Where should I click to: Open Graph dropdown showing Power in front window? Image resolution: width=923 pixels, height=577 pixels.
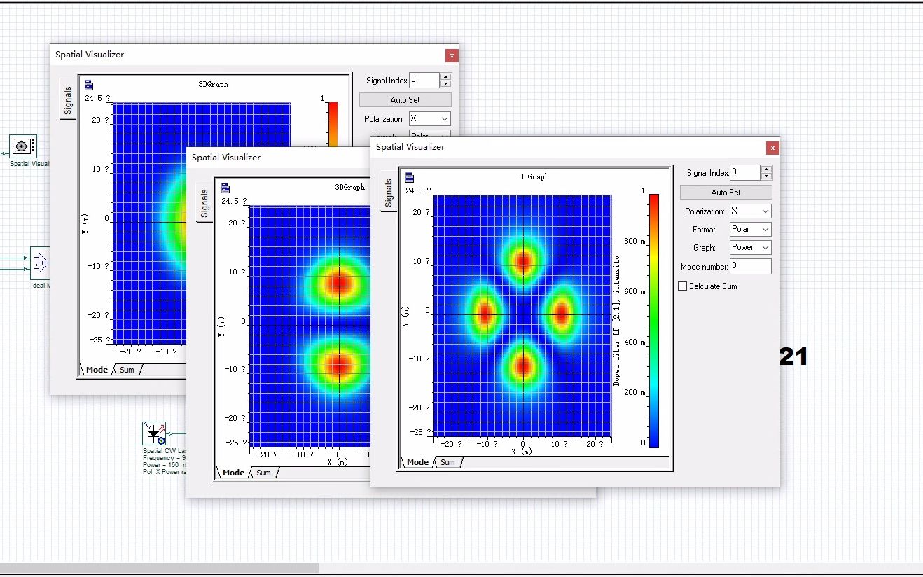[x=750, y=248]
